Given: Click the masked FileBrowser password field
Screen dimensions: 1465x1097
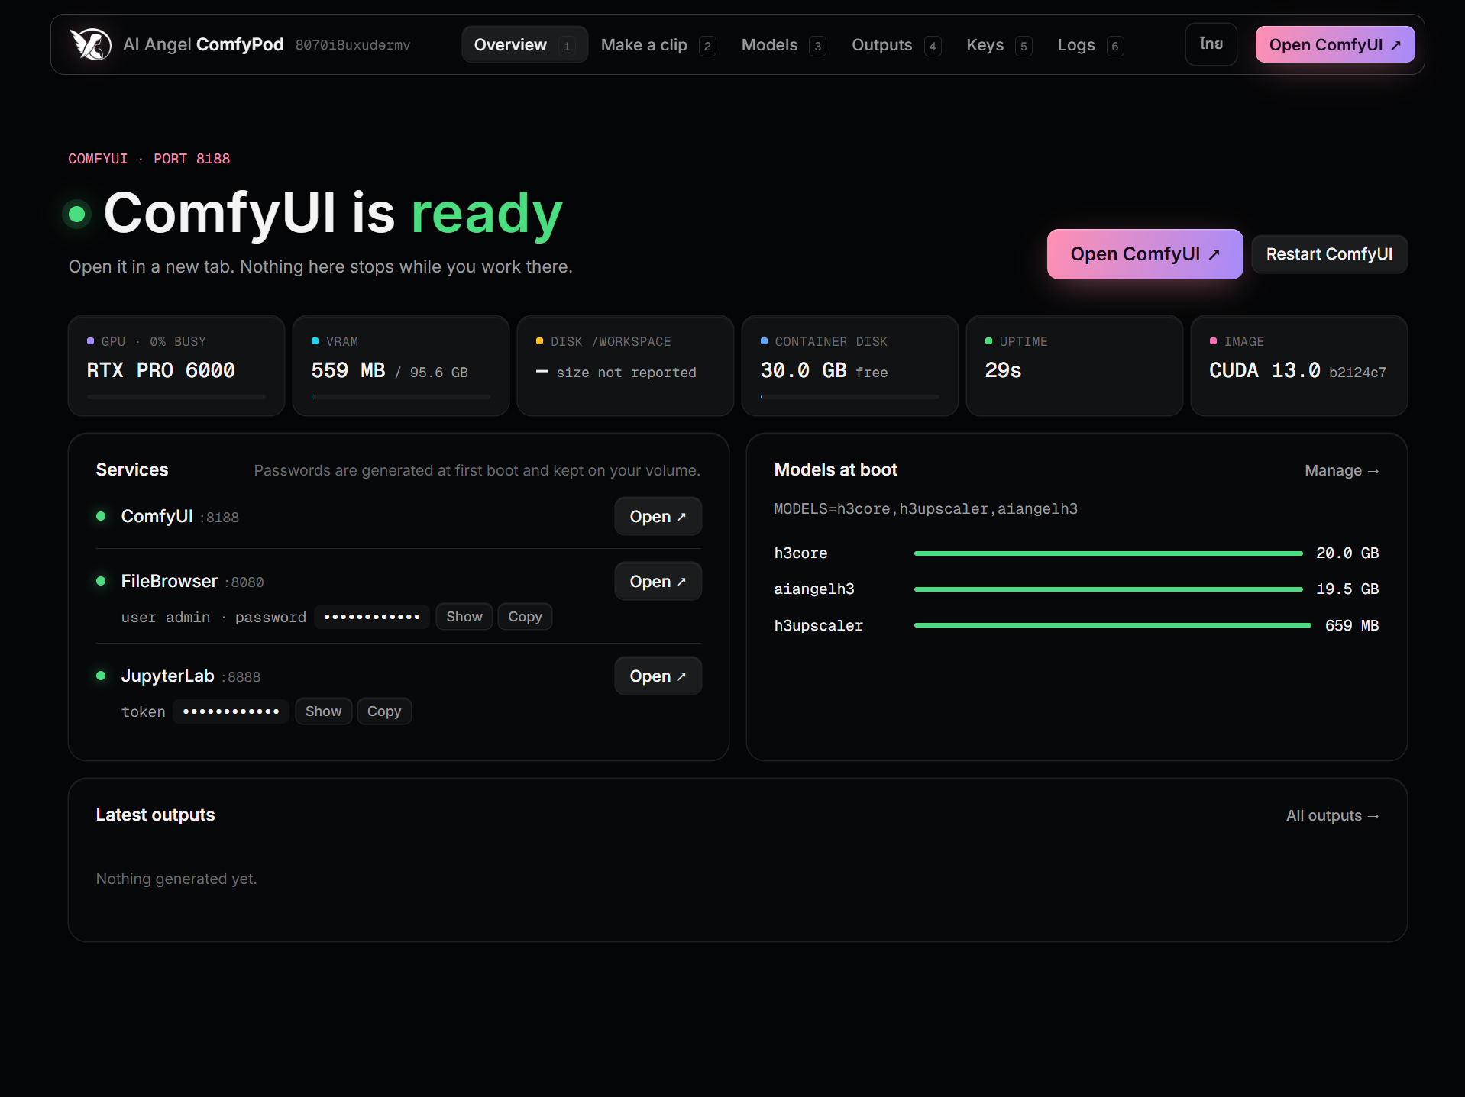Looking at the screenshot, I should (371, 617).
